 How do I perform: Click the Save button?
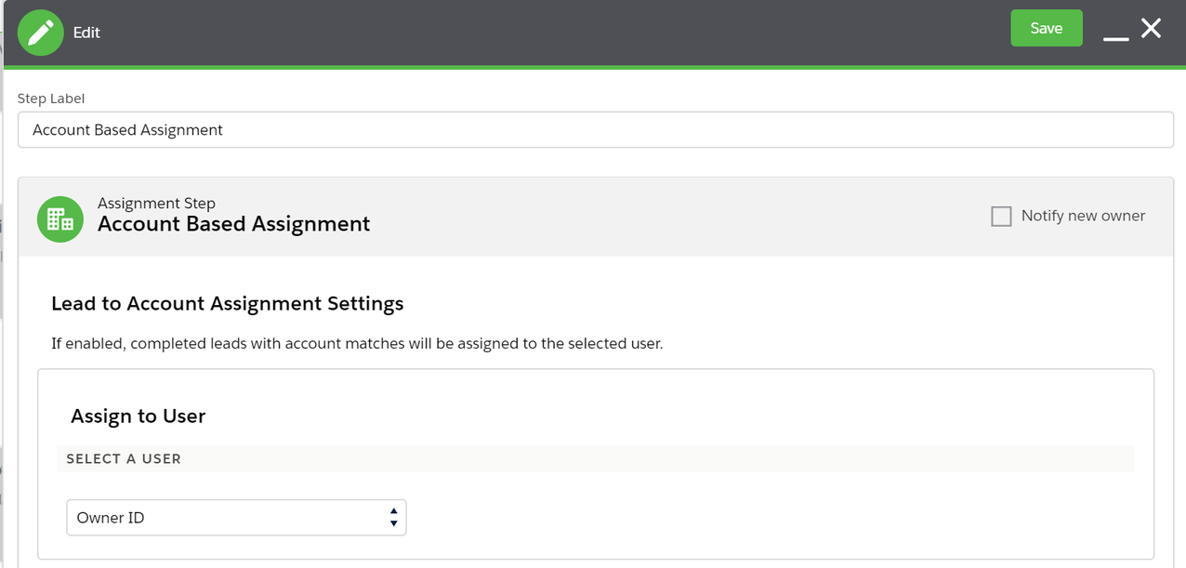pyautogui.click(x=1046, y=28)
